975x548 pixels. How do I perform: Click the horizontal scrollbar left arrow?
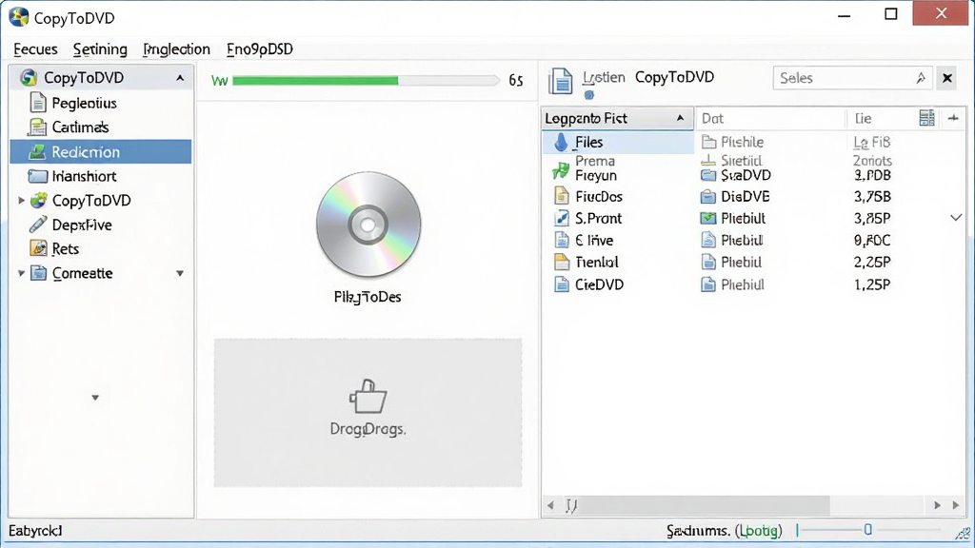550,505
